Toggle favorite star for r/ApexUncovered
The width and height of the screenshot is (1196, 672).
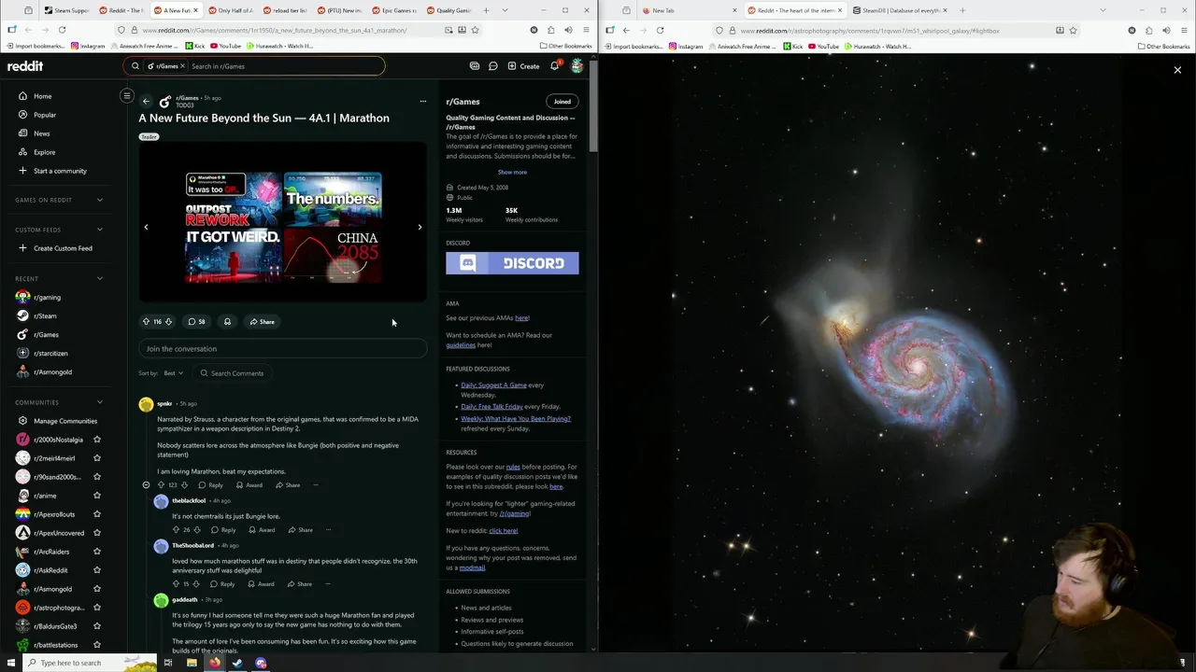(x=97, y=533)
